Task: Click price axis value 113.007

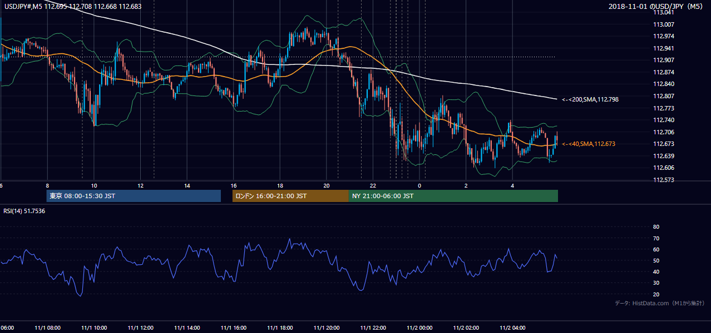Action: point(663,24)
